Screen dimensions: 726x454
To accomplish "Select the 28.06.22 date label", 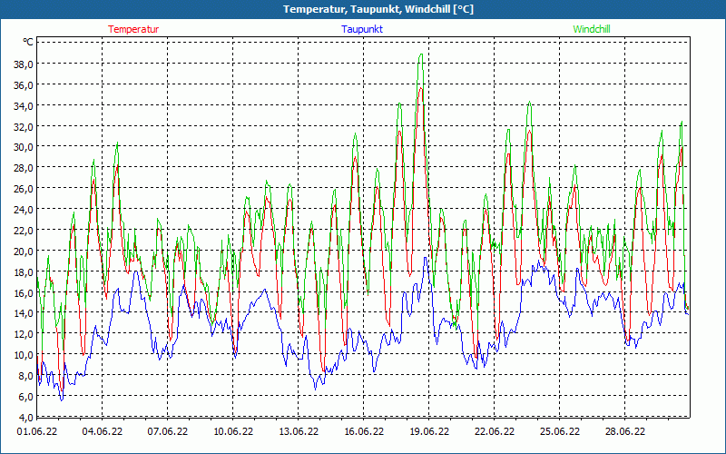I will (x=624, y=431).
